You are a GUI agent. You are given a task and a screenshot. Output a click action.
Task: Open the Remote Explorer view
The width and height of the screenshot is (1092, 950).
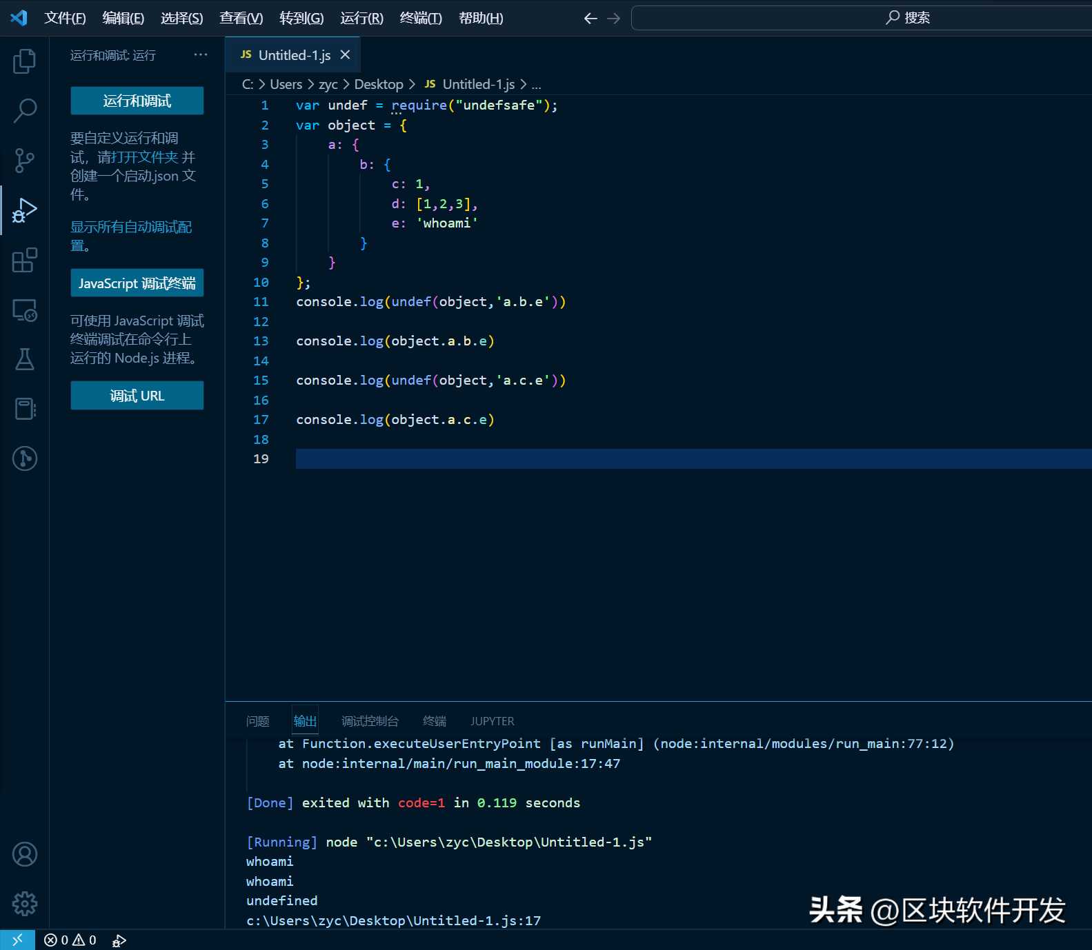tap(24, 310)
